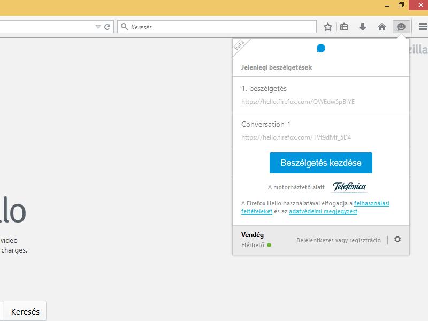Click the magnifier icon in search box
Screen dimensions: 428x321
click(124, 26)
